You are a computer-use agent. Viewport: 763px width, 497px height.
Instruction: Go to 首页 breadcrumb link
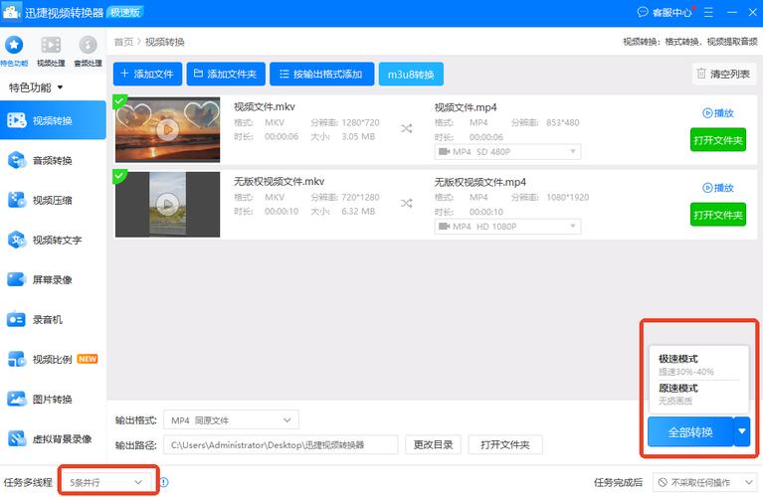[x=123, y=42]
